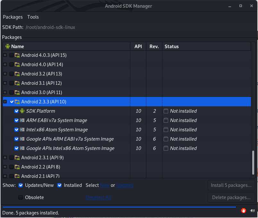Click the Status column header

pyautogui.click(x=207, y=47)
